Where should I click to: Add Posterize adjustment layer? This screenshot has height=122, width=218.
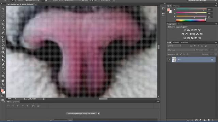[x=188, y=38]
